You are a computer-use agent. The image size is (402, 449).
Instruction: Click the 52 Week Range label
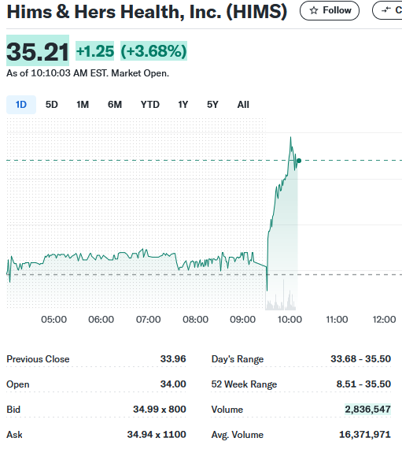coord(244,384)
